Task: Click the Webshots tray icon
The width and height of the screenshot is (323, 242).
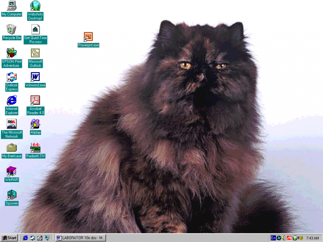Action: [295, 238]
